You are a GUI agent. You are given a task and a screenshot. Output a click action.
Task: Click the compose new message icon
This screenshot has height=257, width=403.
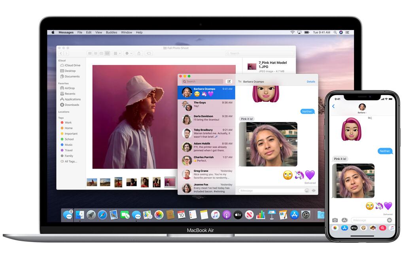[x=229, y=81]
